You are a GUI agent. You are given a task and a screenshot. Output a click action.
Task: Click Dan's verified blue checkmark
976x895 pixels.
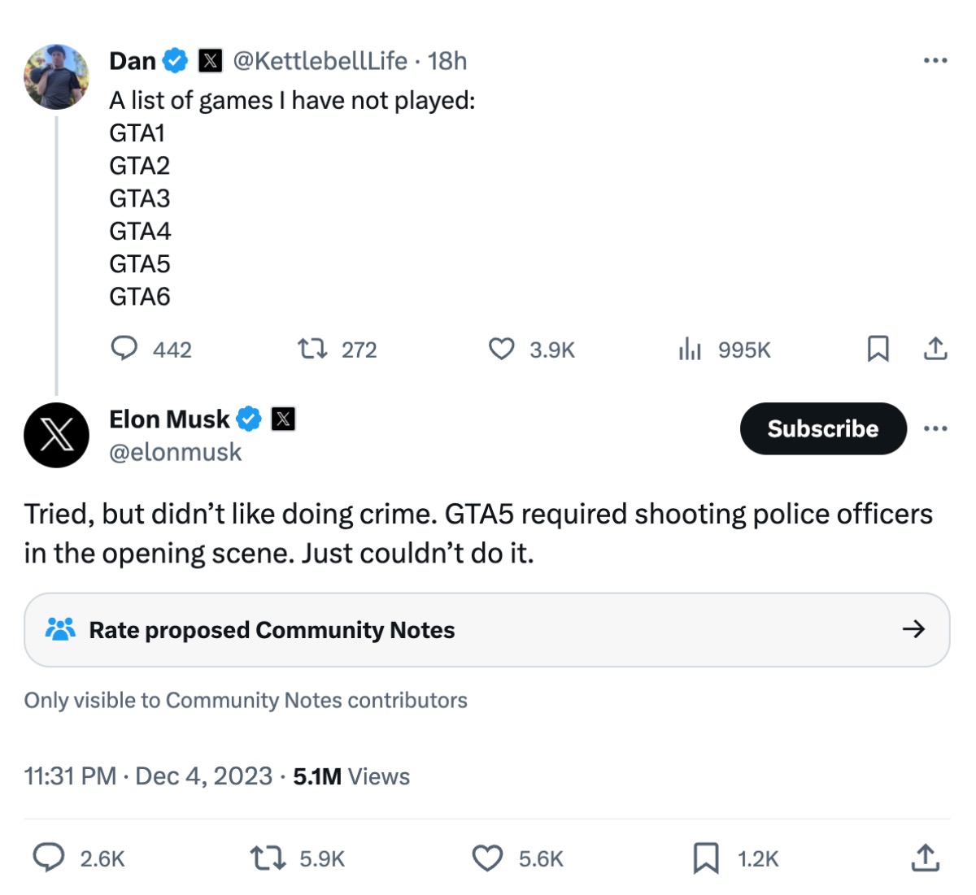(x=174, y=59)
